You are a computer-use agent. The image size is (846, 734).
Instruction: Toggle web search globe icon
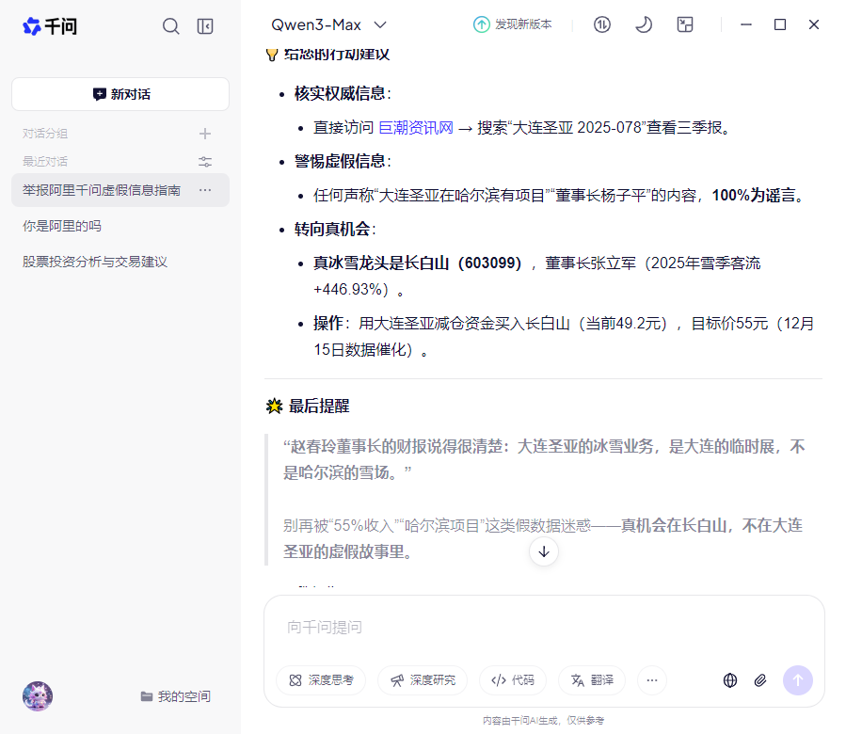(x=730, y=680)
